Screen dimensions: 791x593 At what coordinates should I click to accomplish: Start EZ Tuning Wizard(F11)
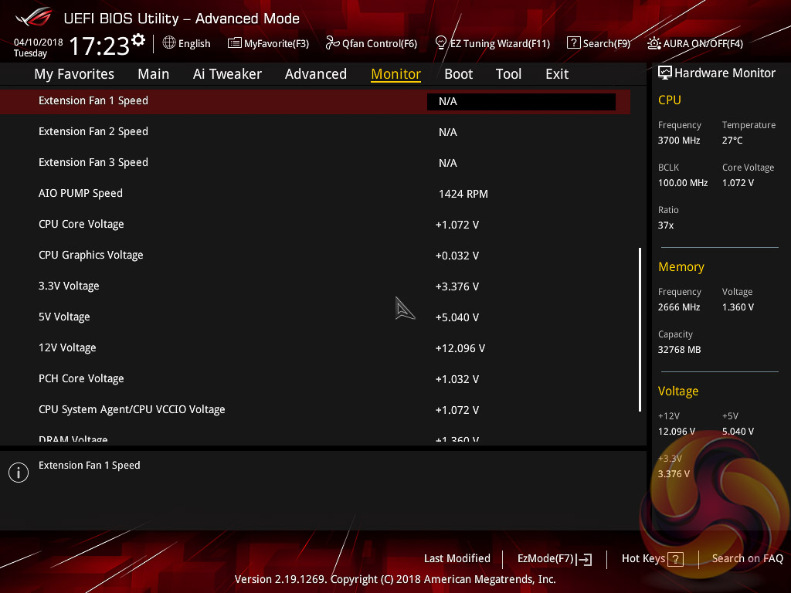tap(500, 43)
